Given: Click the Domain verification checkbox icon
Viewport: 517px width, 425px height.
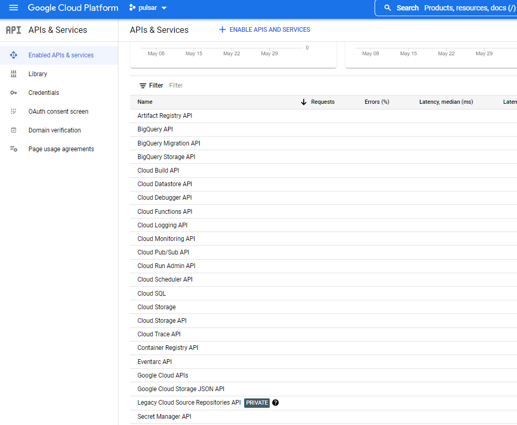Looking at the screenshot, I should [14, 130].
